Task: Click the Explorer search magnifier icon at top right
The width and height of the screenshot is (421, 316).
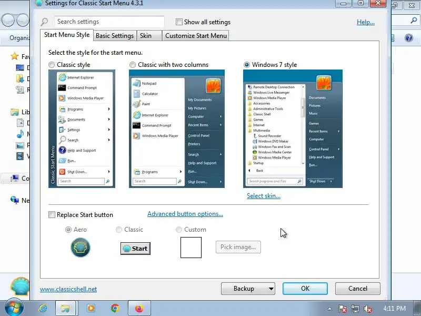Action: pos(414,20)
